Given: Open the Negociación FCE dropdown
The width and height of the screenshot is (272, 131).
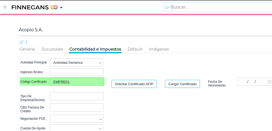Looking at the screenshot, I should pyautogui.click(x=100, y=119).
